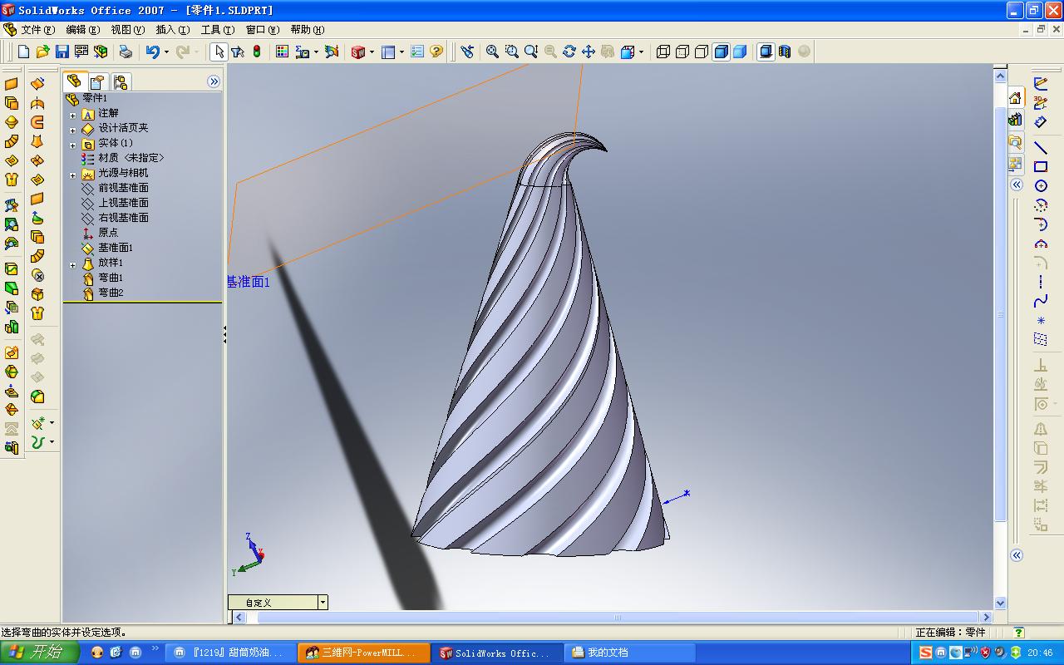1064x665 pixels.
Task: Click the home icon in the task pane
Action: click(1016, 98)
